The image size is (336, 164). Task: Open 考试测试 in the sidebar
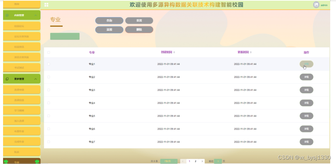click(x=22, y=68)
